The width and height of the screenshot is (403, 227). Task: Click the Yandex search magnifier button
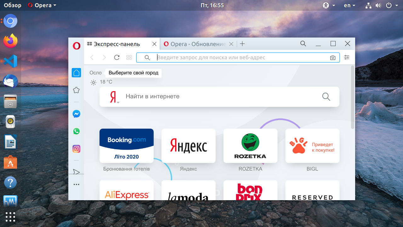coord(326,97)
